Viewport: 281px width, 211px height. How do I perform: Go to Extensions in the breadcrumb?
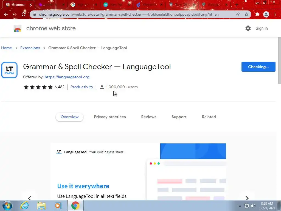(x=30, y=48)
